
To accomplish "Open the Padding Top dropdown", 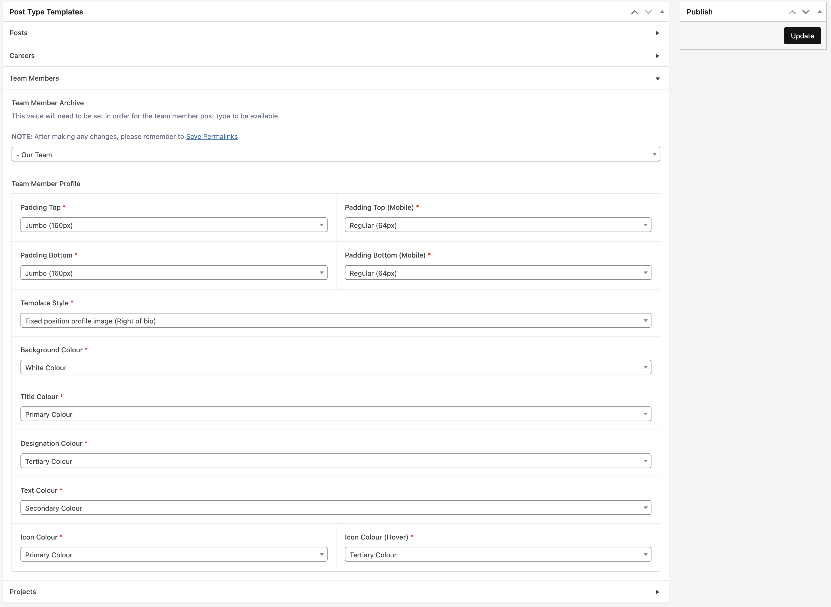I will click(174, 225).
